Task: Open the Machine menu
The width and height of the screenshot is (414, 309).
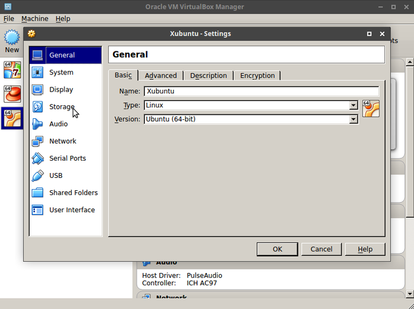Action: coord(35,19)
